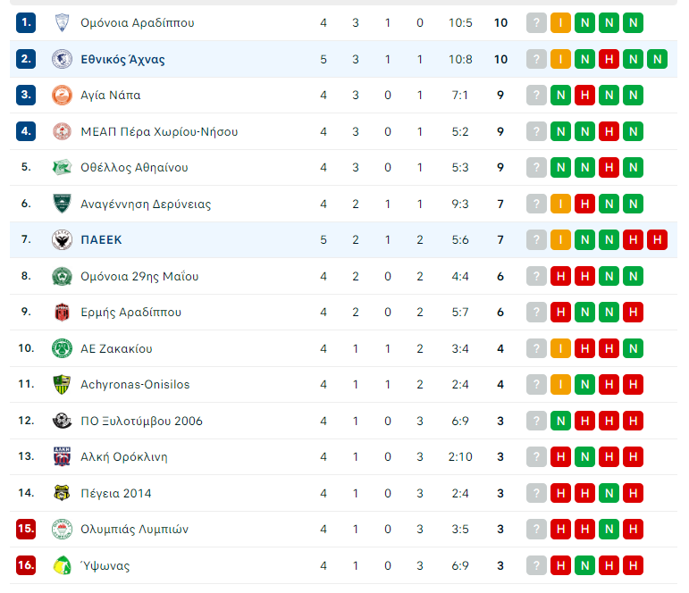Click the Αλκή Ορόκλινη club crest

tap(62, 456)
